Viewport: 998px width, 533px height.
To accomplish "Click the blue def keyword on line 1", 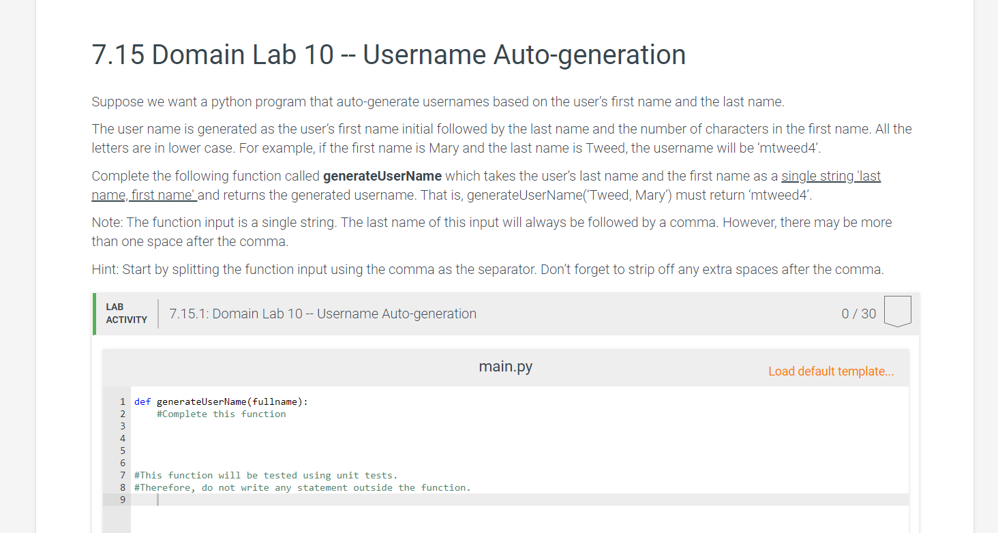I will (x=141, y=401).
